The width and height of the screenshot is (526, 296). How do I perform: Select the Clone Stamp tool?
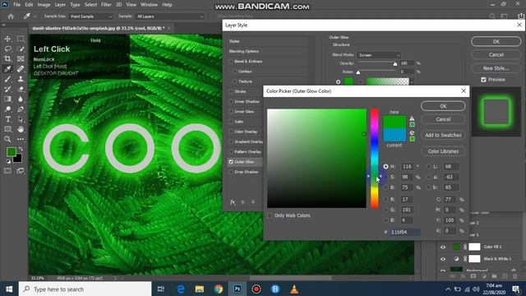pos(21,79)
